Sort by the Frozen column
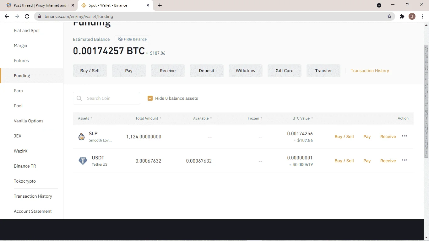 pyautogui.click(x=255, y=118)
